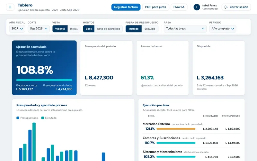Click the EJECUTADO column header
257x161 pixels.
click(x=210, y=116)
